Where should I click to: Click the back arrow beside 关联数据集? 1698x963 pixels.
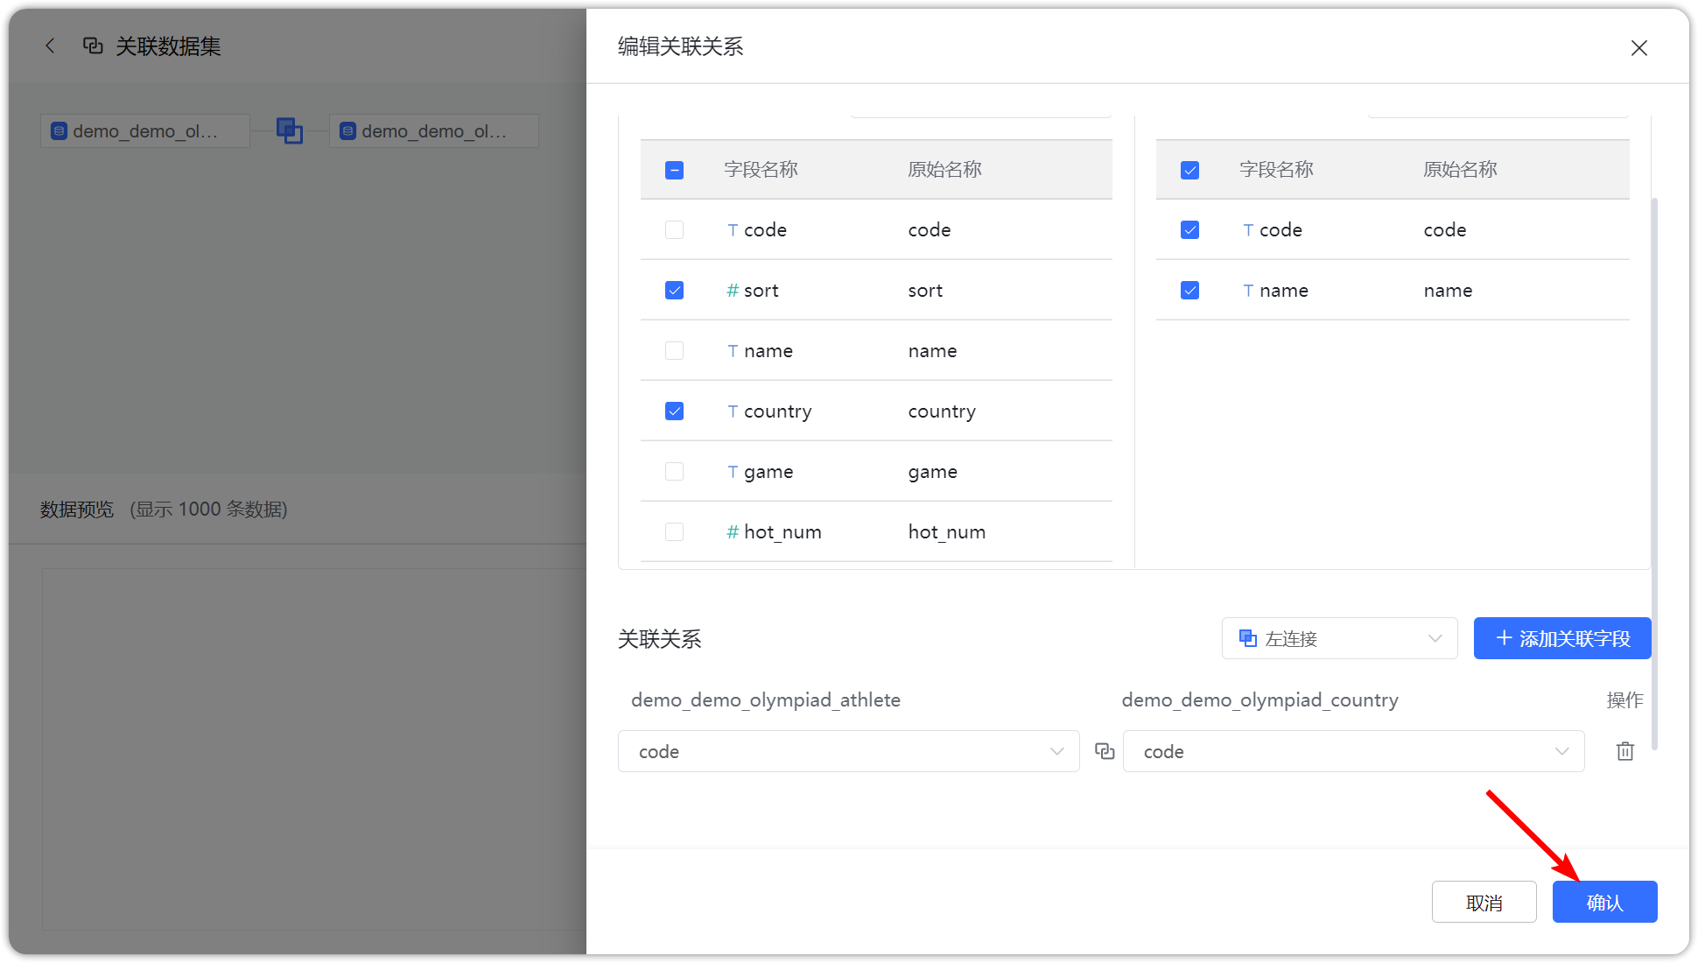[x=50, y=46]
